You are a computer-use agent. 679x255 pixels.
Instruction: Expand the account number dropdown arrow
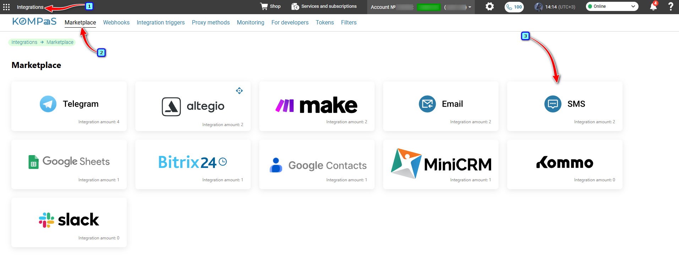click(470, 7)
